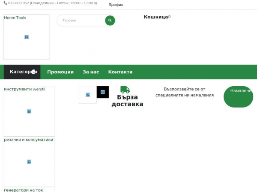Select the Home Tools logo text

point(15,17)
